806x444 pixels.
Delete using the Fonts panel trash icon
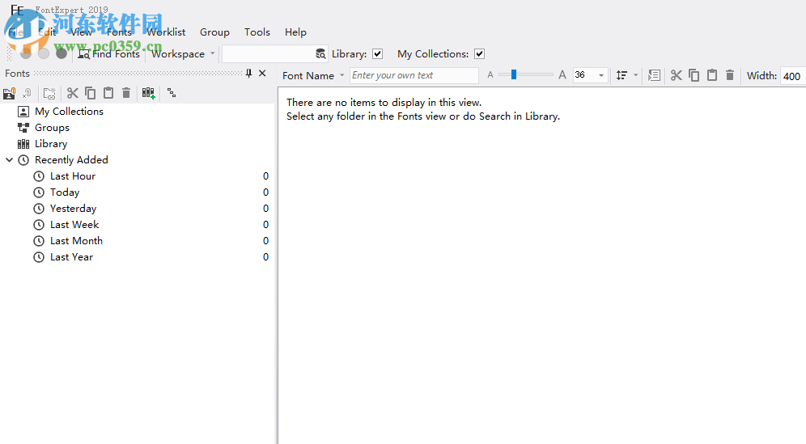(126, 93)
